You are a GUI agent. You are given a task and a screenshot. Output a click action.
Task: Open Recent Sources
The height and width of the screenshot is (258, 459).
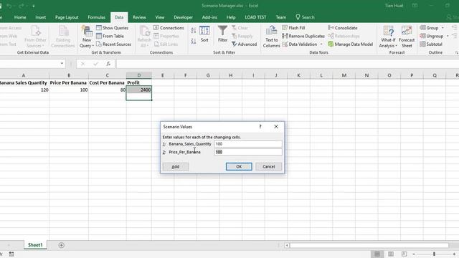pos(113,44)
